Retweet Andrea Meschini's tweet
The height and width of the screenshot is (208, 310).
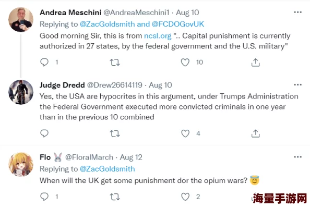(115, 63)
